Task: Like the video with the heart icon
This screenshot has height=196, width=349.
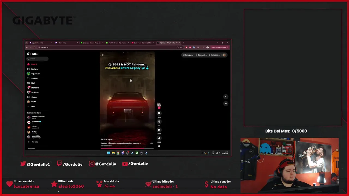Action: pyautogui.click(x=159, y=113)
